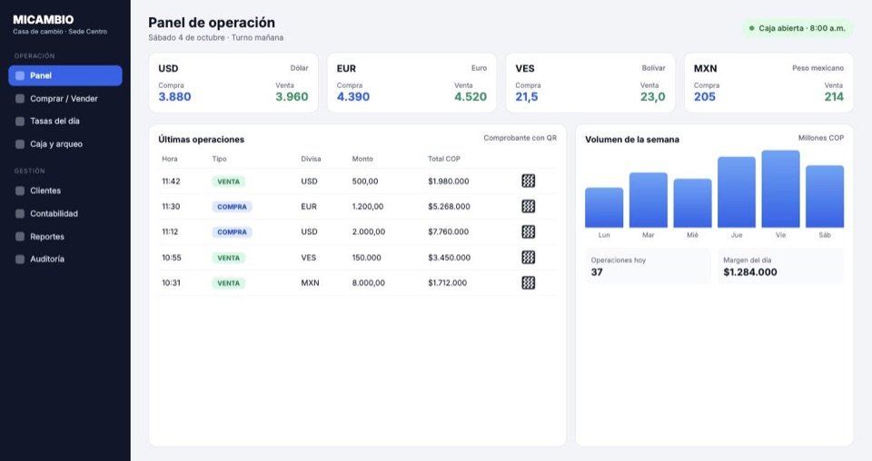Click the Total COP column header
Image resolution: width=872 pixels, height=461 pixels.
coord(444,159)
